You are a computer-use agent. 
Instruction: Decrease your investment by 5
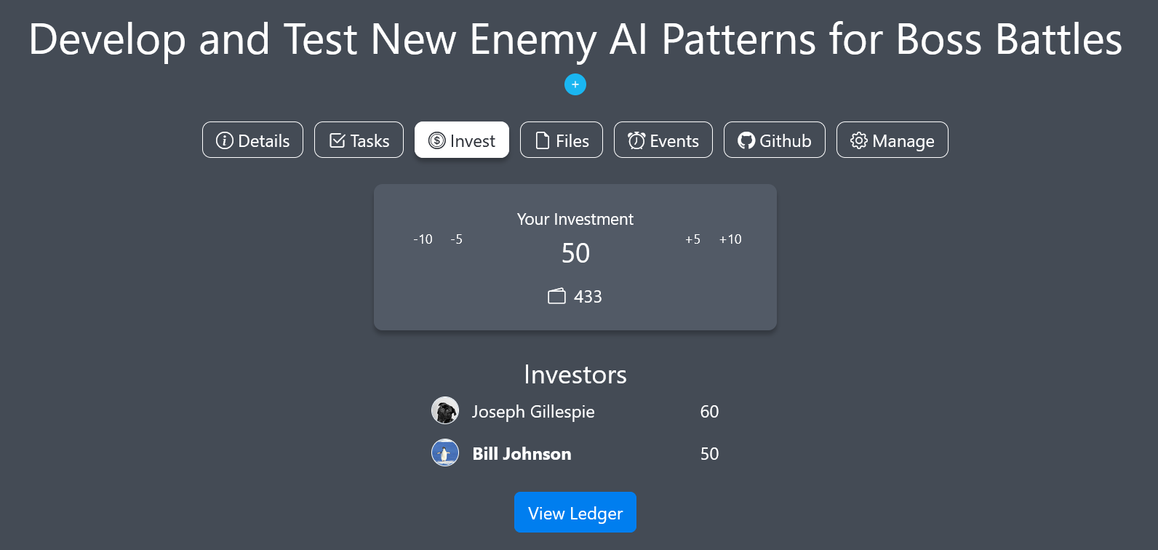point(457,239)
